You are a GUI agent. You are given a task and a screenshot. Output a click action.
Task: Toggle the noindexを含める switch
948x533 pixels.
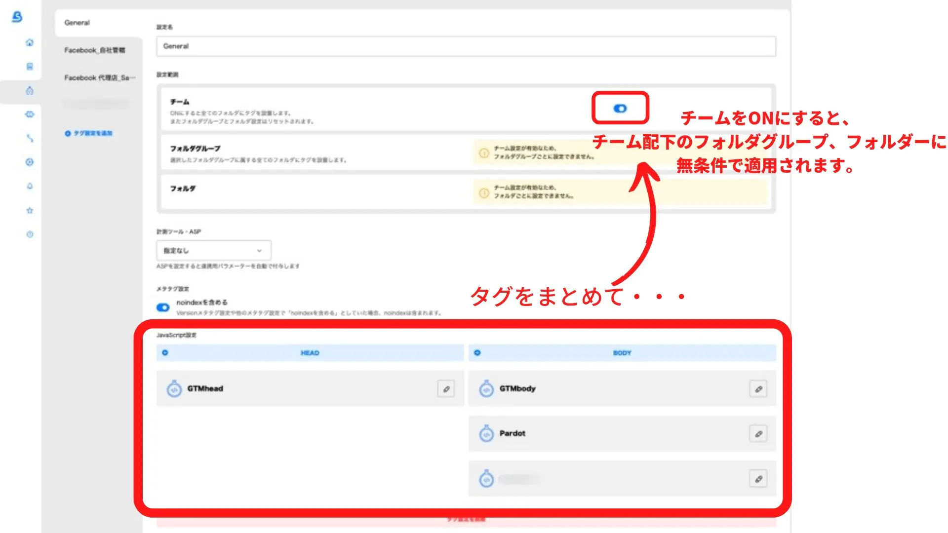(163, 307)
